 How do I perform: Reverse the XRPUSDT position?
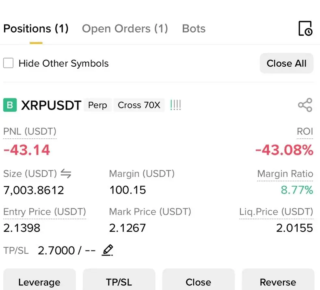pyautogui.click(x=278, y=280)
